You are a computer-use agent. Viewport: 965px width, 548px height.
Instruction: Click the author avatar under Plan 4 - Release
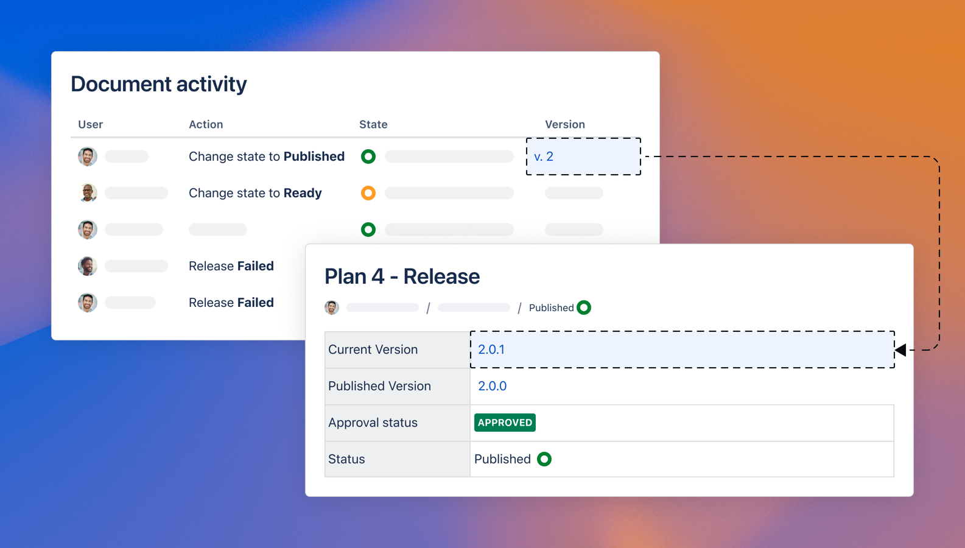click(332, 307)
